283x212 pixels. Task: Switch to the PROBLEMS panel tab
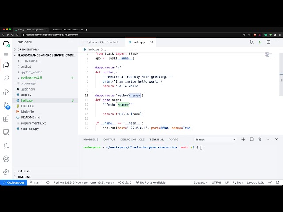pos(91,140)
